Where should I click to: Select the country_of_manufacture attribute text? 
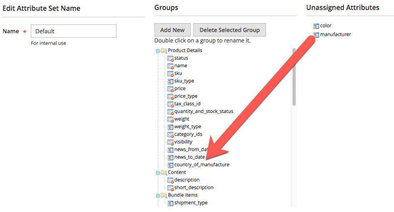[x=202, y=165]
